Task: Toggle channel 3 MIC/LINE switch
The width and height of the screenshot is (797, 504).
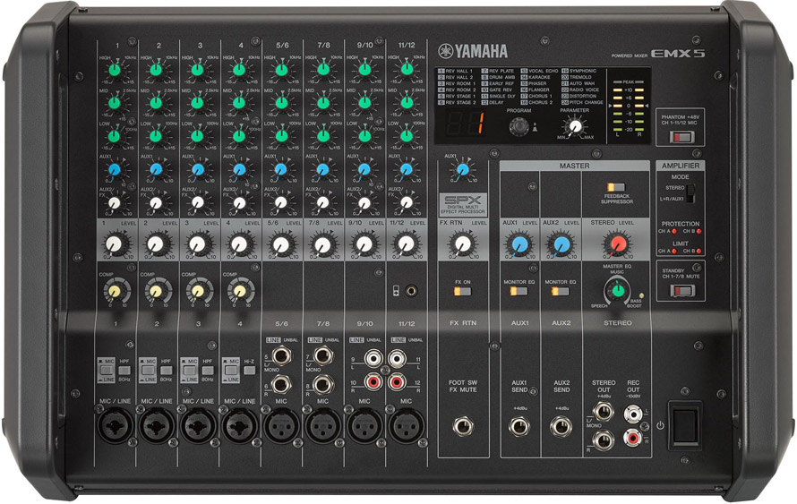Action: [x=189, y=370]
